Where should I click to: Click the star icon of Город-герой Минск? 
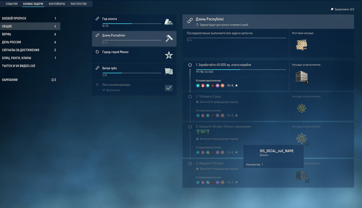pos(169,55)
